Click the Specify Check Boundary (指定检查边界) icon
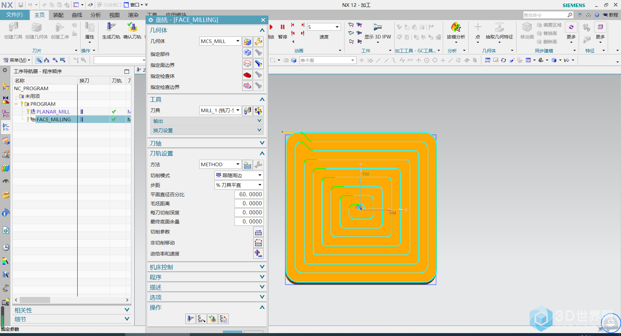621x336 pixels. [x=247, y=86]
